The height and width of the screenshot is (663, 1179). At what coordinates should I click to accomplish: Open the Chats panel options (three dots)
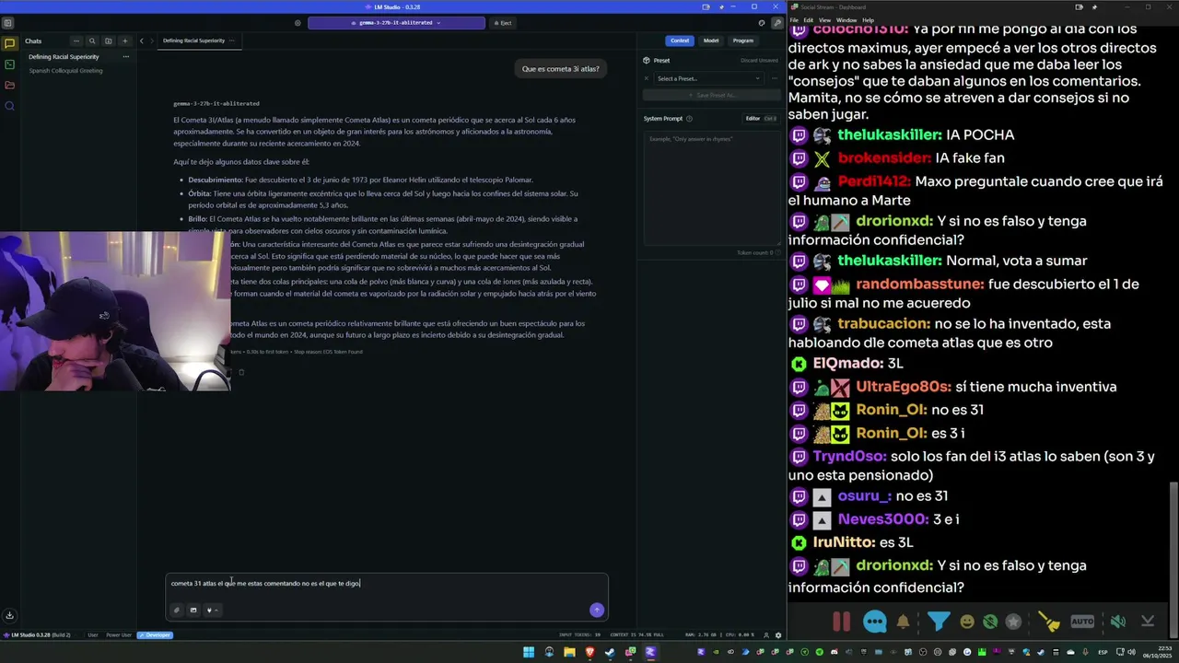click(x=76, y=41)
